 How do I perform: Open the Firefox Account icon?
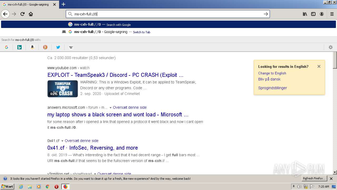coord(322,14)
